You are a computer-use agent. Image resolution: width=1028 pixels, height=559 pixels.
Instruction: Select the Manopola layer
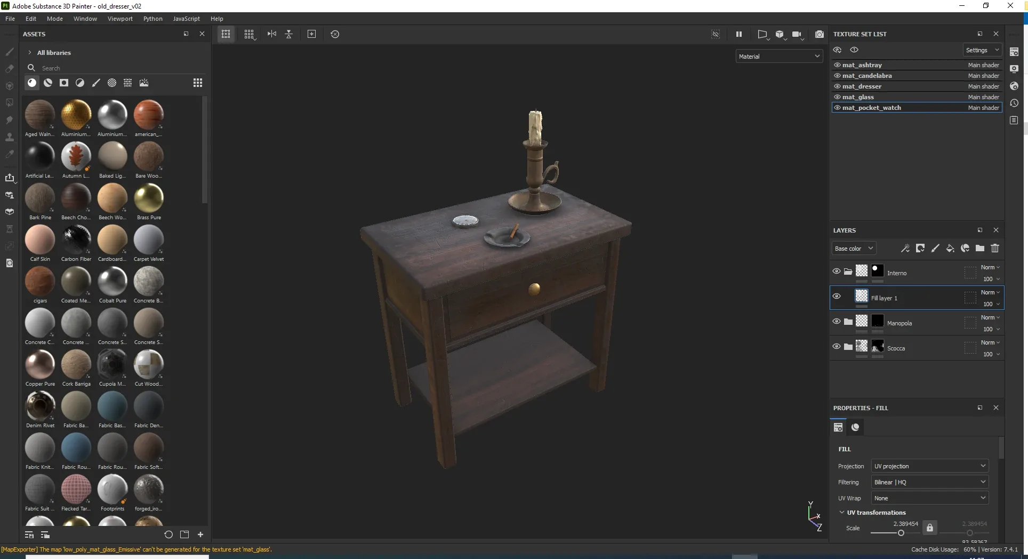917,323
